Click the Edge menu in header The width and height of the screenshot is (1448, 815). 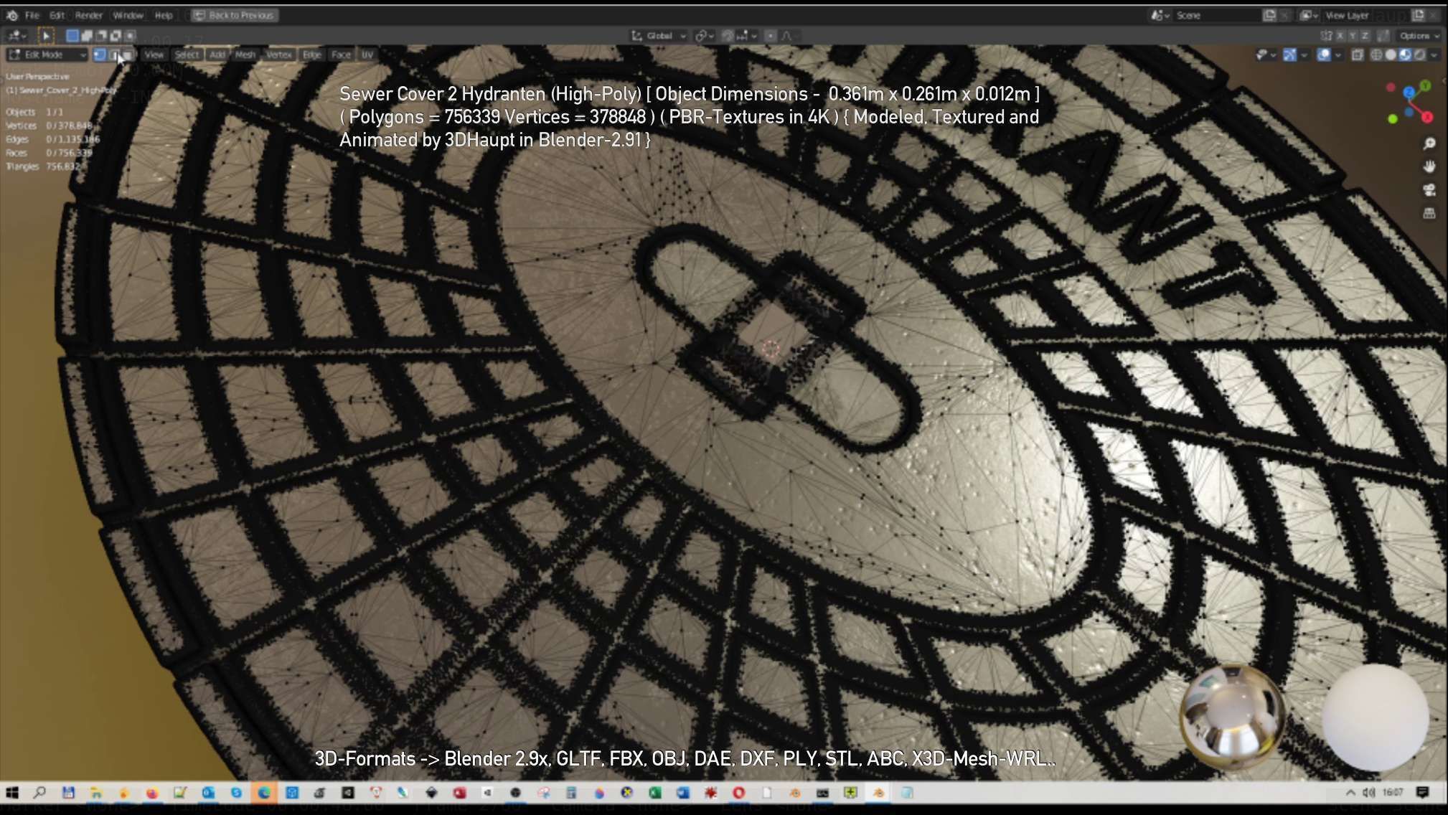tap(311, 55)
